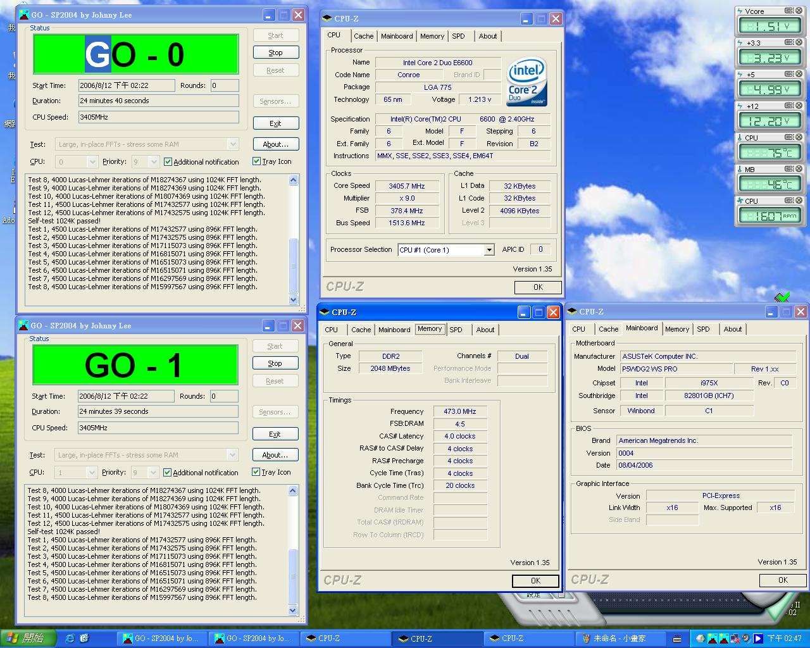Close the Vcore voltage monitor widget
Viewport: 810px width, 648px height.
(799, 11)
